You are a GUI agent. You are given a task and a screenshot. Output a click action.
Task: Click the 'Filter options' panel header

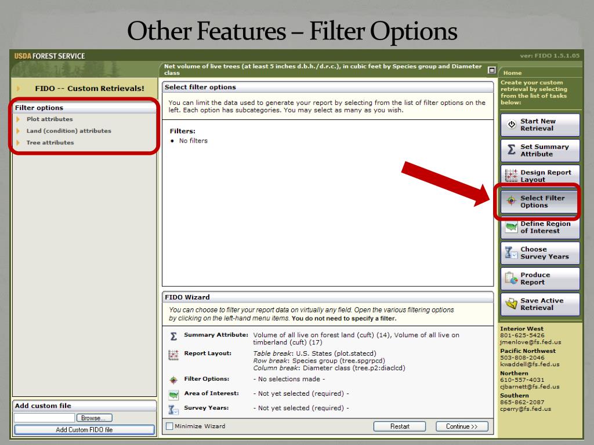click(x=85, y=108)
